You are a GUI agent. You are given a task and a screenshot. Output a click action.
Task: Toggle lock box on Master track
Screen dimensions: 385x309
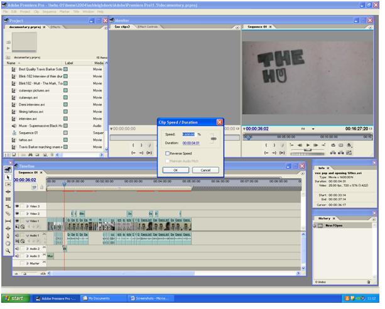23,263
